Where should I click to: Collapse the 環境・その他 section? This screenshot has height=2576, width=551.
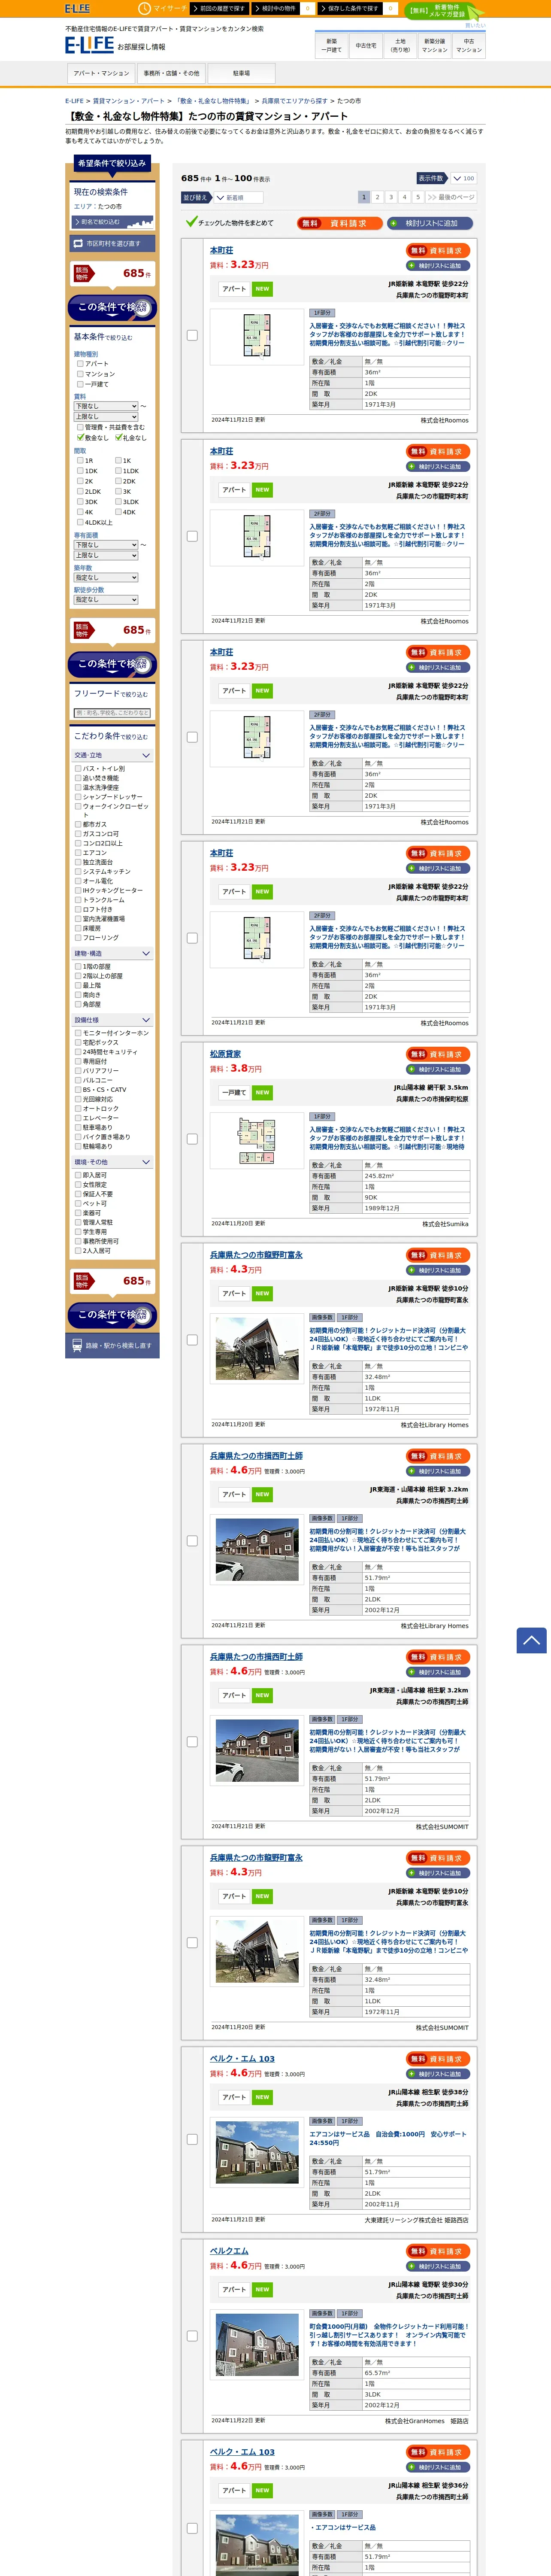point(112,1162)
